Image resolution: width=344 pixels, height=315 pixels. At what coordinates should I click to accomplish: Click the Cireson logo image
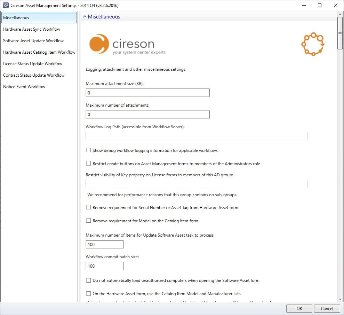coord(127,44)
